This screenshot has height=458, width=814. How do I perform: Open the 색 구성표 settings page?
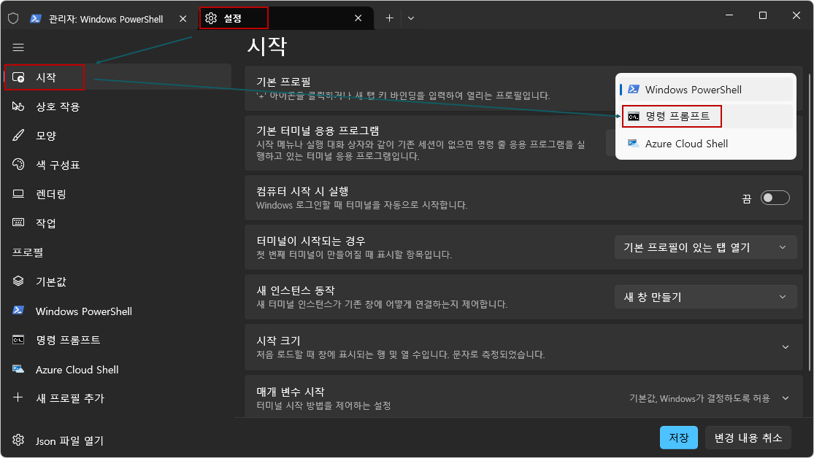pos(118,164)
